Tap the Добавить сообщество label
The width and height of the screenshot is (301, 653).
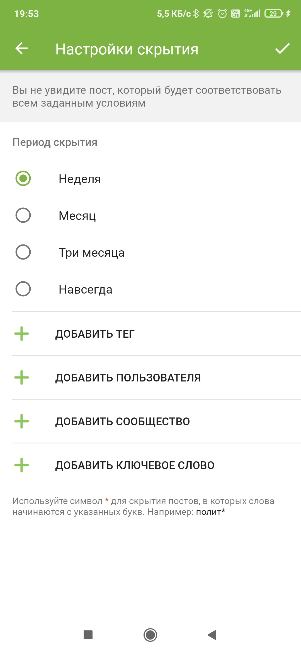[123, 422]
